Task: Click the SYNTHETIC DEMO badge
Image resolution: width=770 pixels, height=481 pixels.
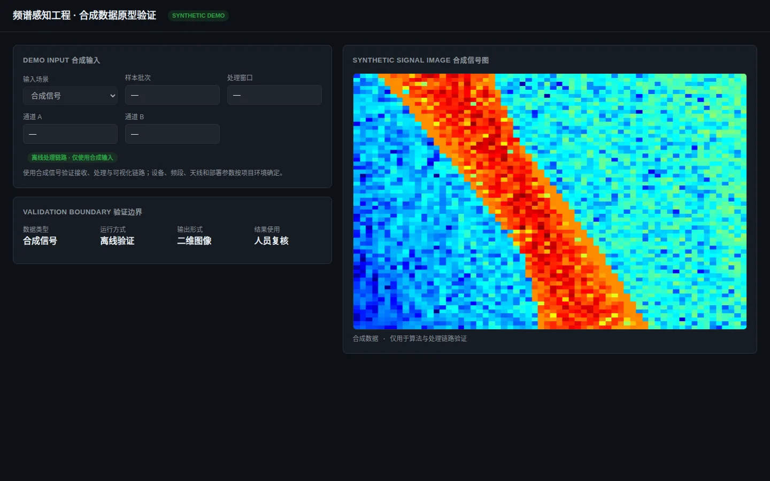Action: click(198, 15)
